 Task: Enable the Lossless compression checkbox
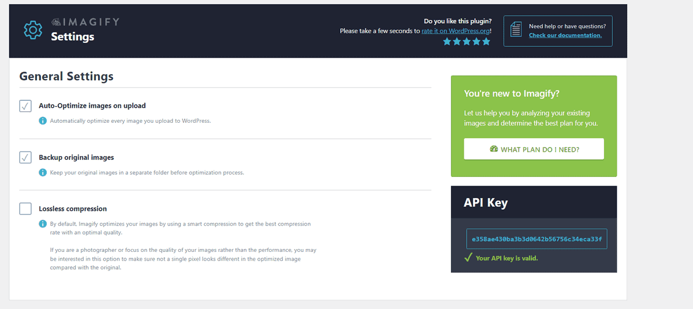click(x=25, y=208)
